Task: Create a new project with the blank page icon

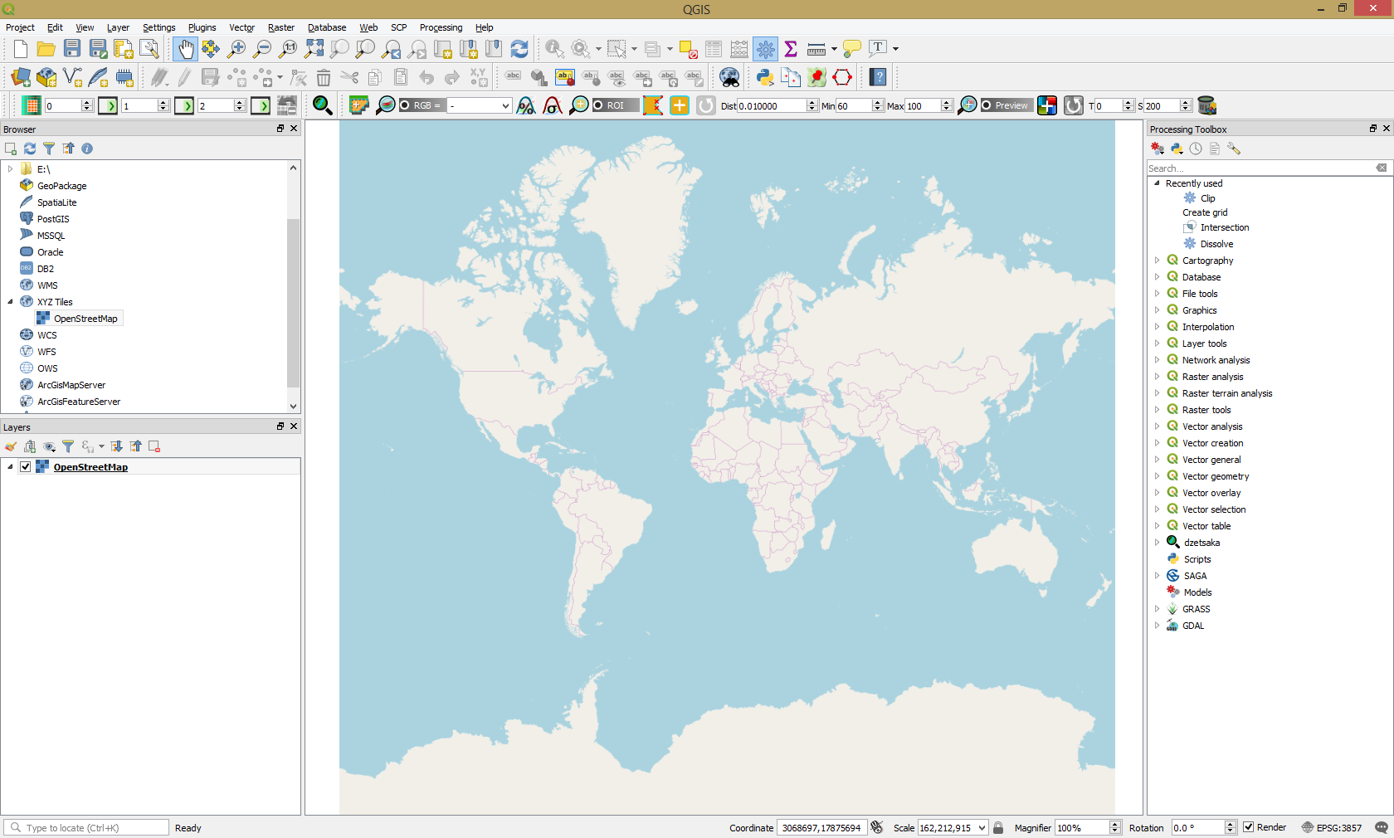Action: pos(21,49)
